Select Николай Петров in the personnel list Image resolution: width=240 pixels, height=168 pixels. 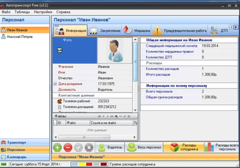[20, 37]
